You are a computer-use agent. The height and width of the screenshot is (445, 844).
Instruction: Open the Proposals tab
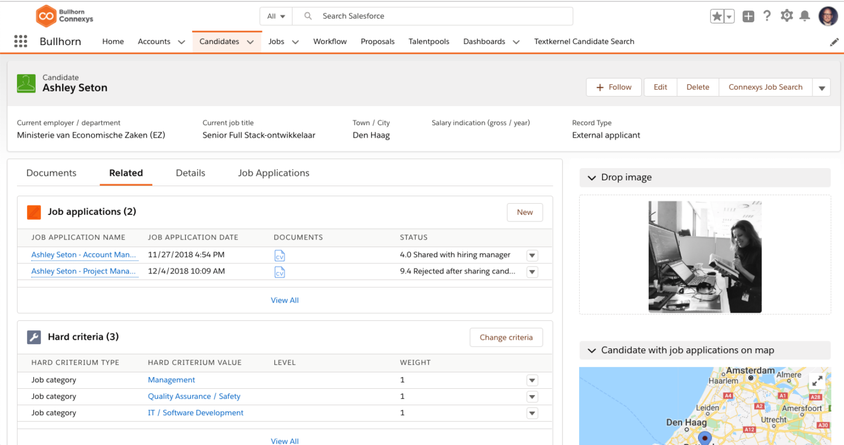point(377,42)
